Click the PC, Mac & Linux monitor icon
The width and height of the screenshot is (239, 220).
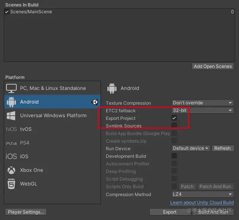pos(11,88)
